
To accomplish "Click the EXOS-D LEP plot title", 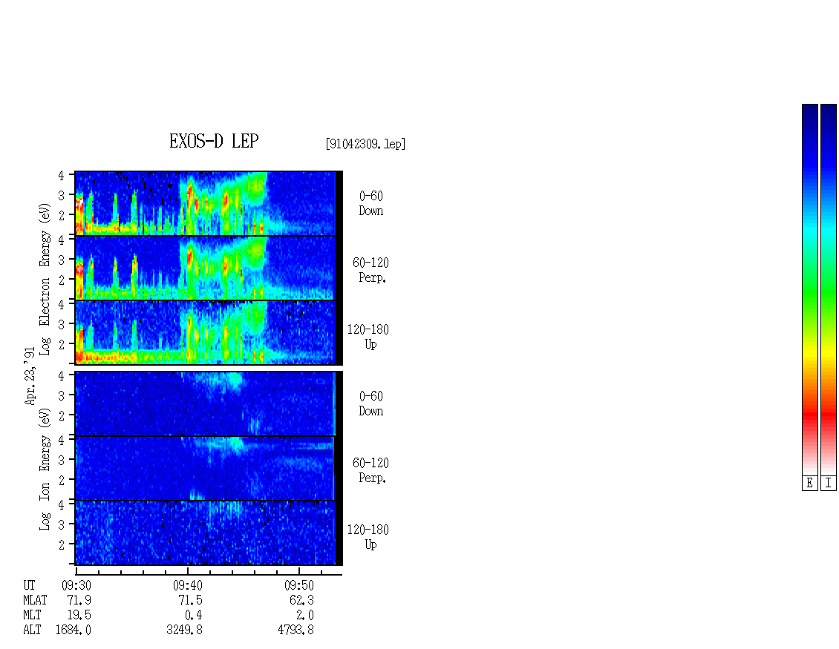I will point(214,141).
